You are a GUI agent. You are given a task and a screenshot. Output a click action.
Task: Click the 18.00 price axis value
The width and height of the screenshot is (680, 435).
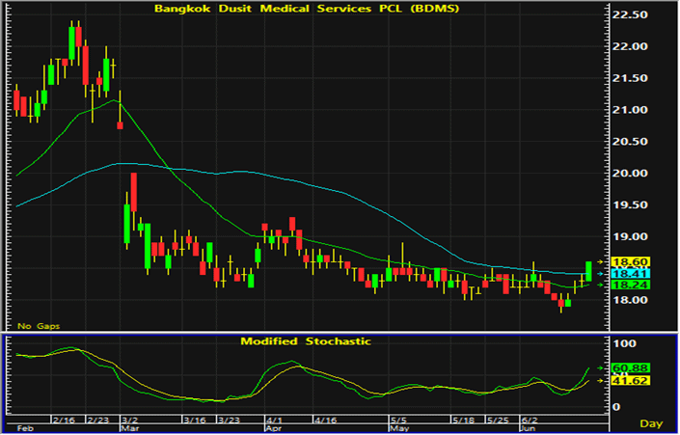(630, 300)
